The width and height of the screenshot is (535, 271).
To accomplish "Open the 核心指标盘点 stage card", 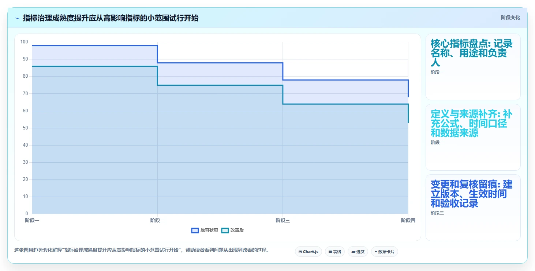I will pyautogui.click(x=473, y=67).
